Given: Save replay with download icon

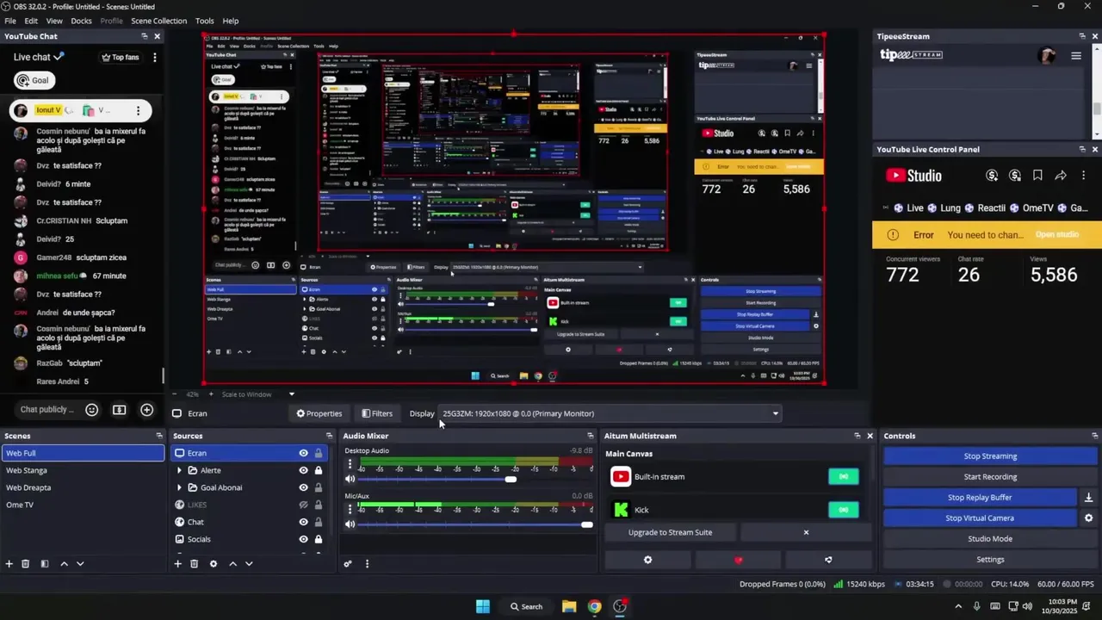Looking at the screenshot, I should [x=1088, y=498].
